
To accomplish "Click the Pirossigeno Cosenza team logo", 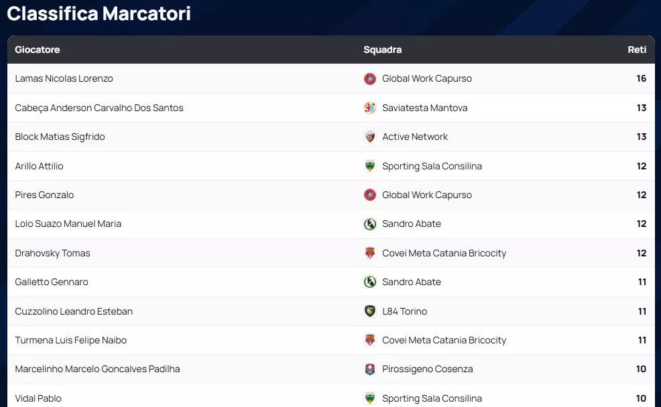I will pos(370,370).
